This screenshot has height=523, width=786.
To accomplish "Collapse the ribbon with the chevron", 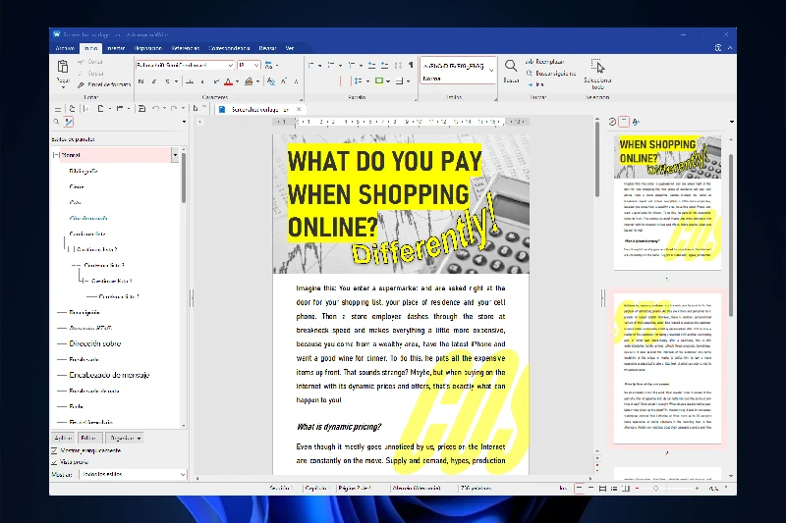I will tap(730, 48).
